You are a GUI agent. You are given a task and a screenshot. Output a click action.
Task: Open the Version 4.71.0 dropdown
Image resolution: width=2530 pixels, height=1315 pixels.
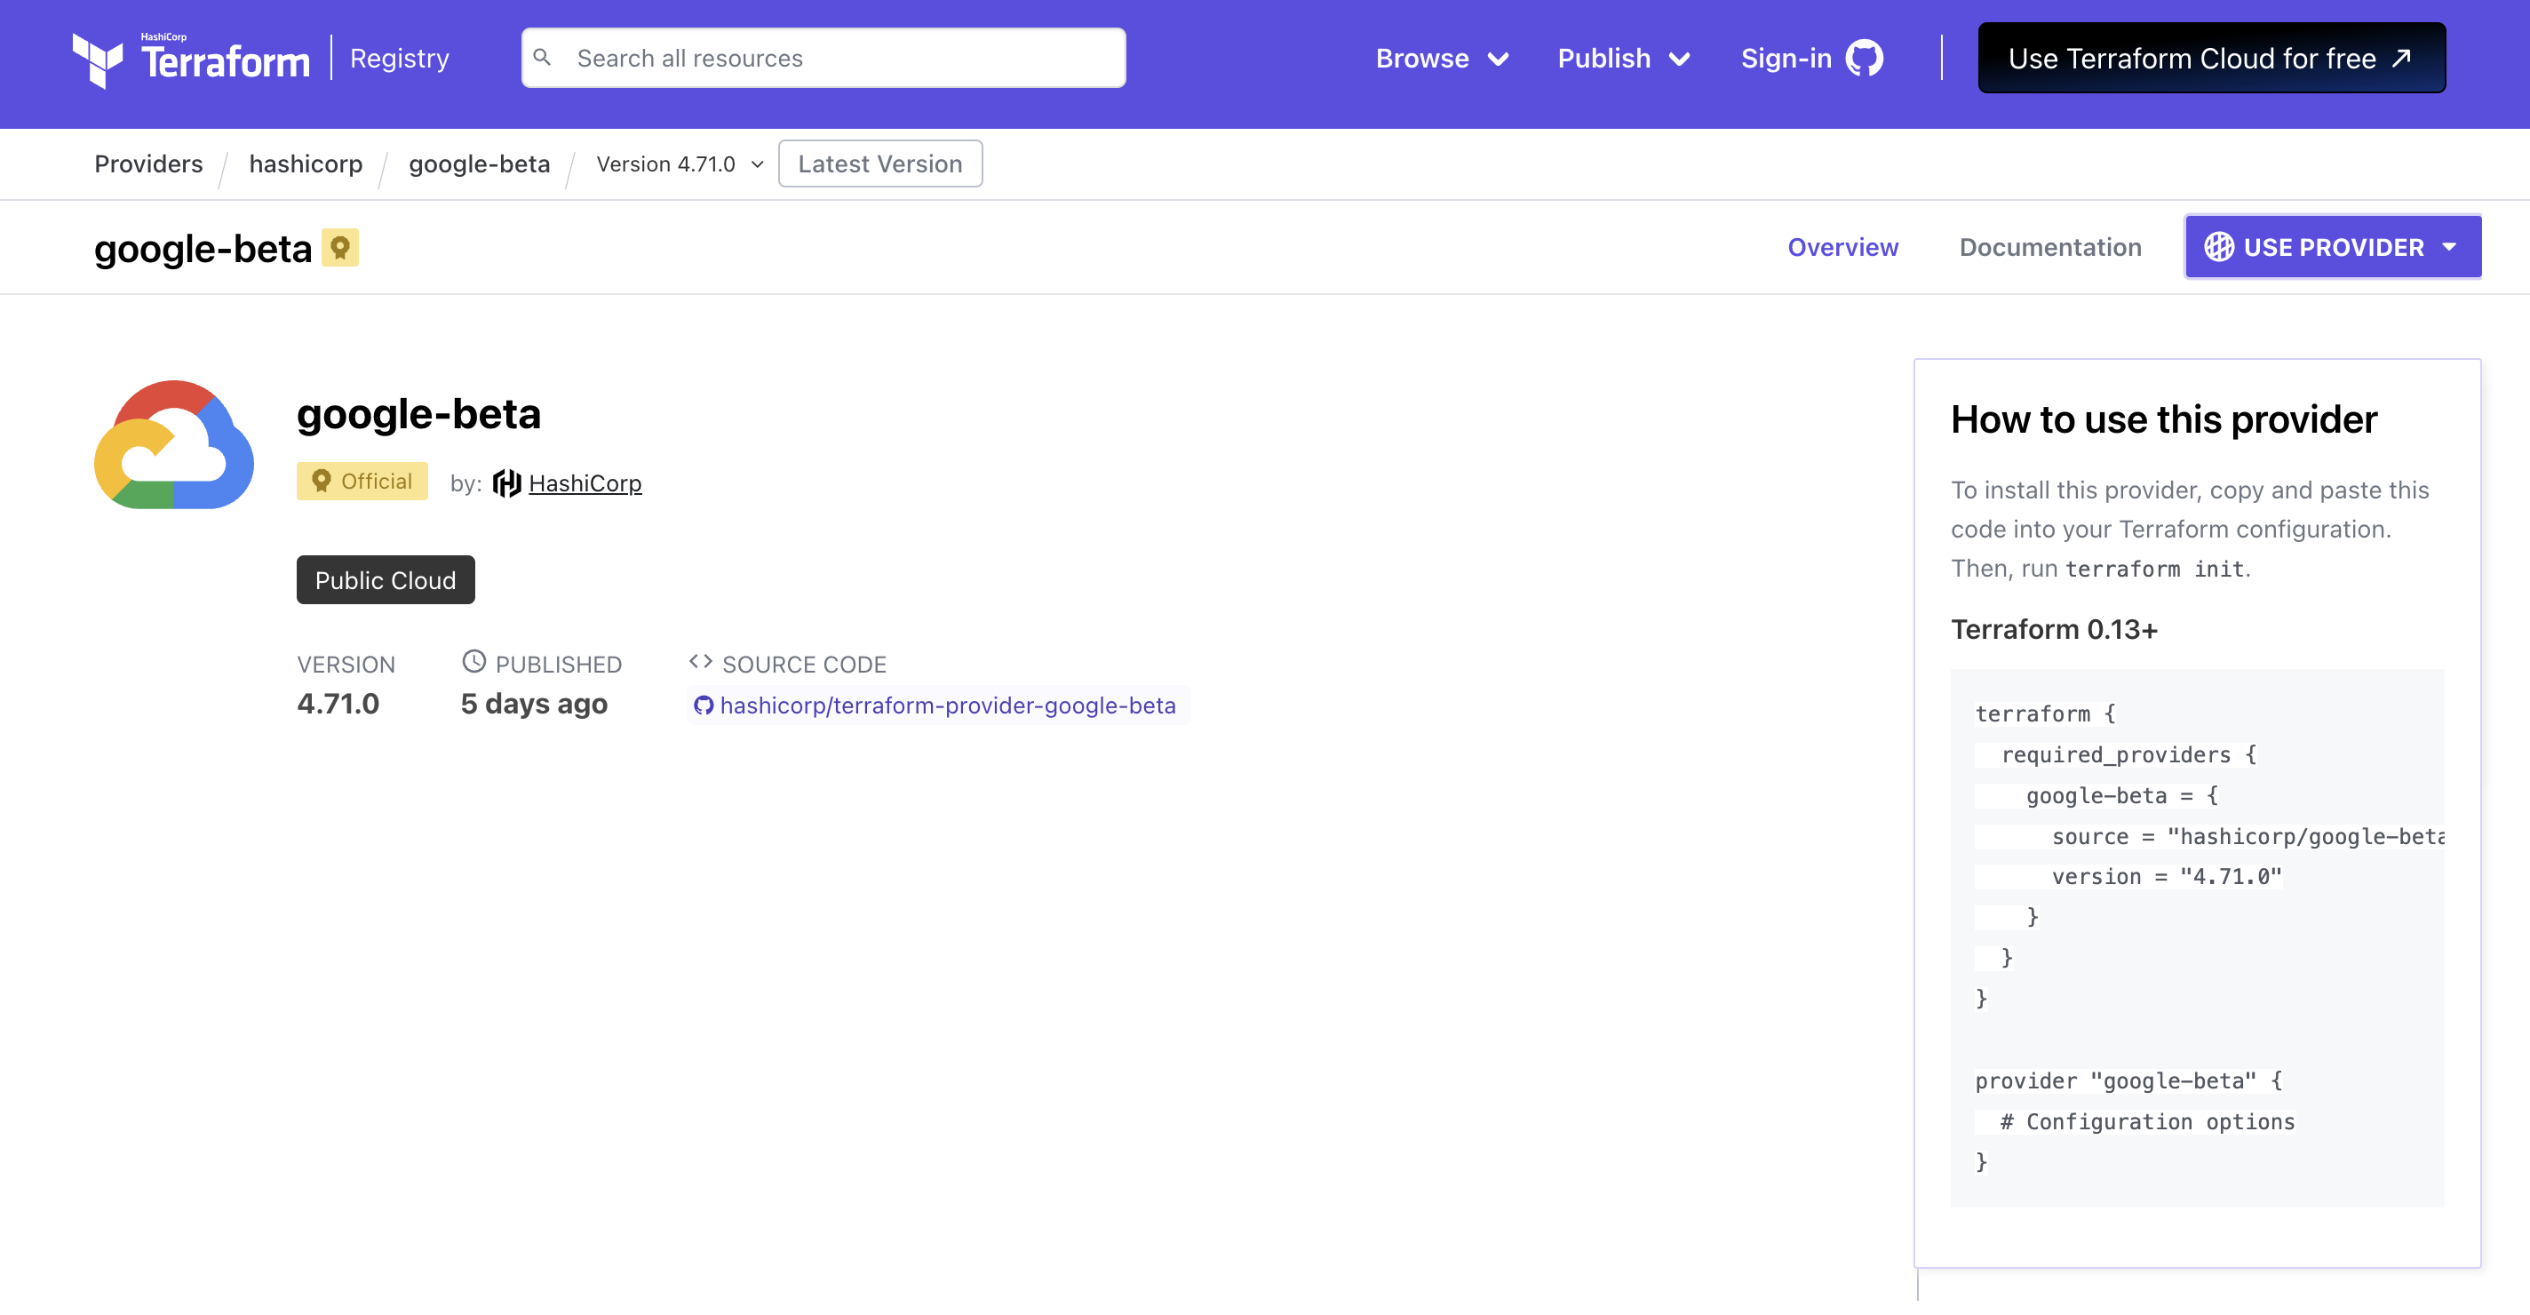pyautogui.click(x=680, y=164)
